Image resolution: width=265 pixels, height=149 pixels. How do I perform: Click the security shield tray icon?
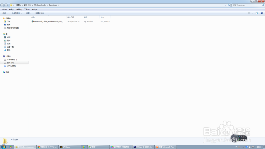click(246, 147)
